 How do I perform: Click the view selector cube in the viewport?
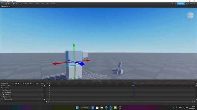pyautogui.click(x=190, y=16)
